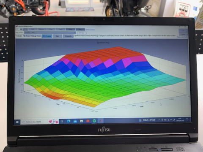
Task: Open the notification center icon
Action: [187, 119]
